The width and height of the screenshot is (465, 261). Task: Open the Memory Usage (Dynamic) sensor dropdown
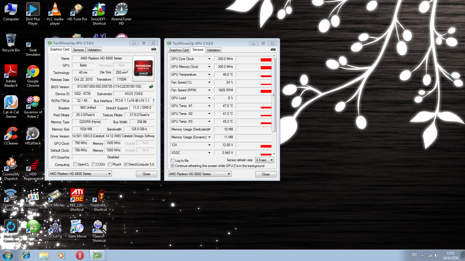(209, 137)
